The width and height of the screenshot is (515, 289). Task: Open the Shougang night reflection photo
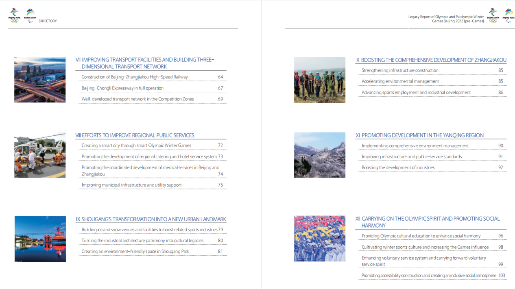tap(40, 239)
